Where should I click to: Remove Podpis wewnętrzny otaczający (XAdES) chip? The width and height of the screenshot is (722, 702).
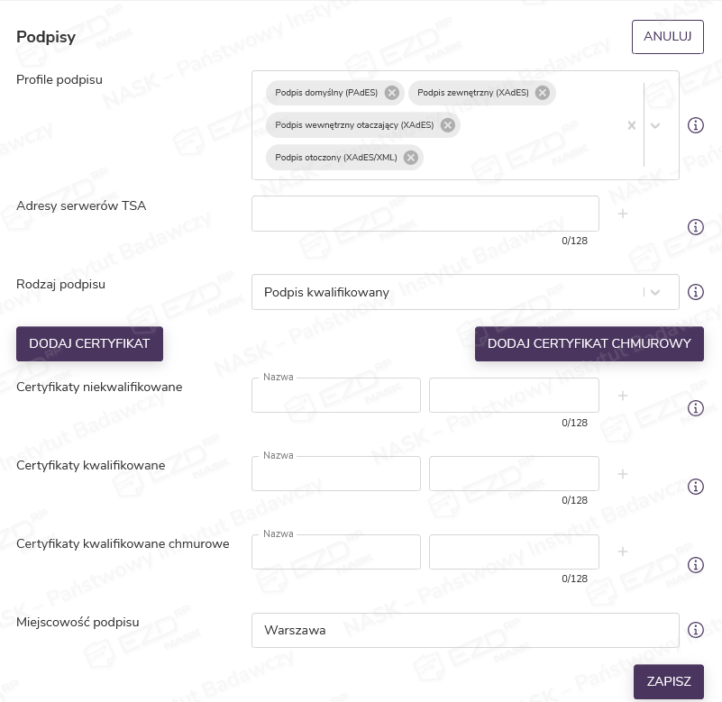click(446, 125)
